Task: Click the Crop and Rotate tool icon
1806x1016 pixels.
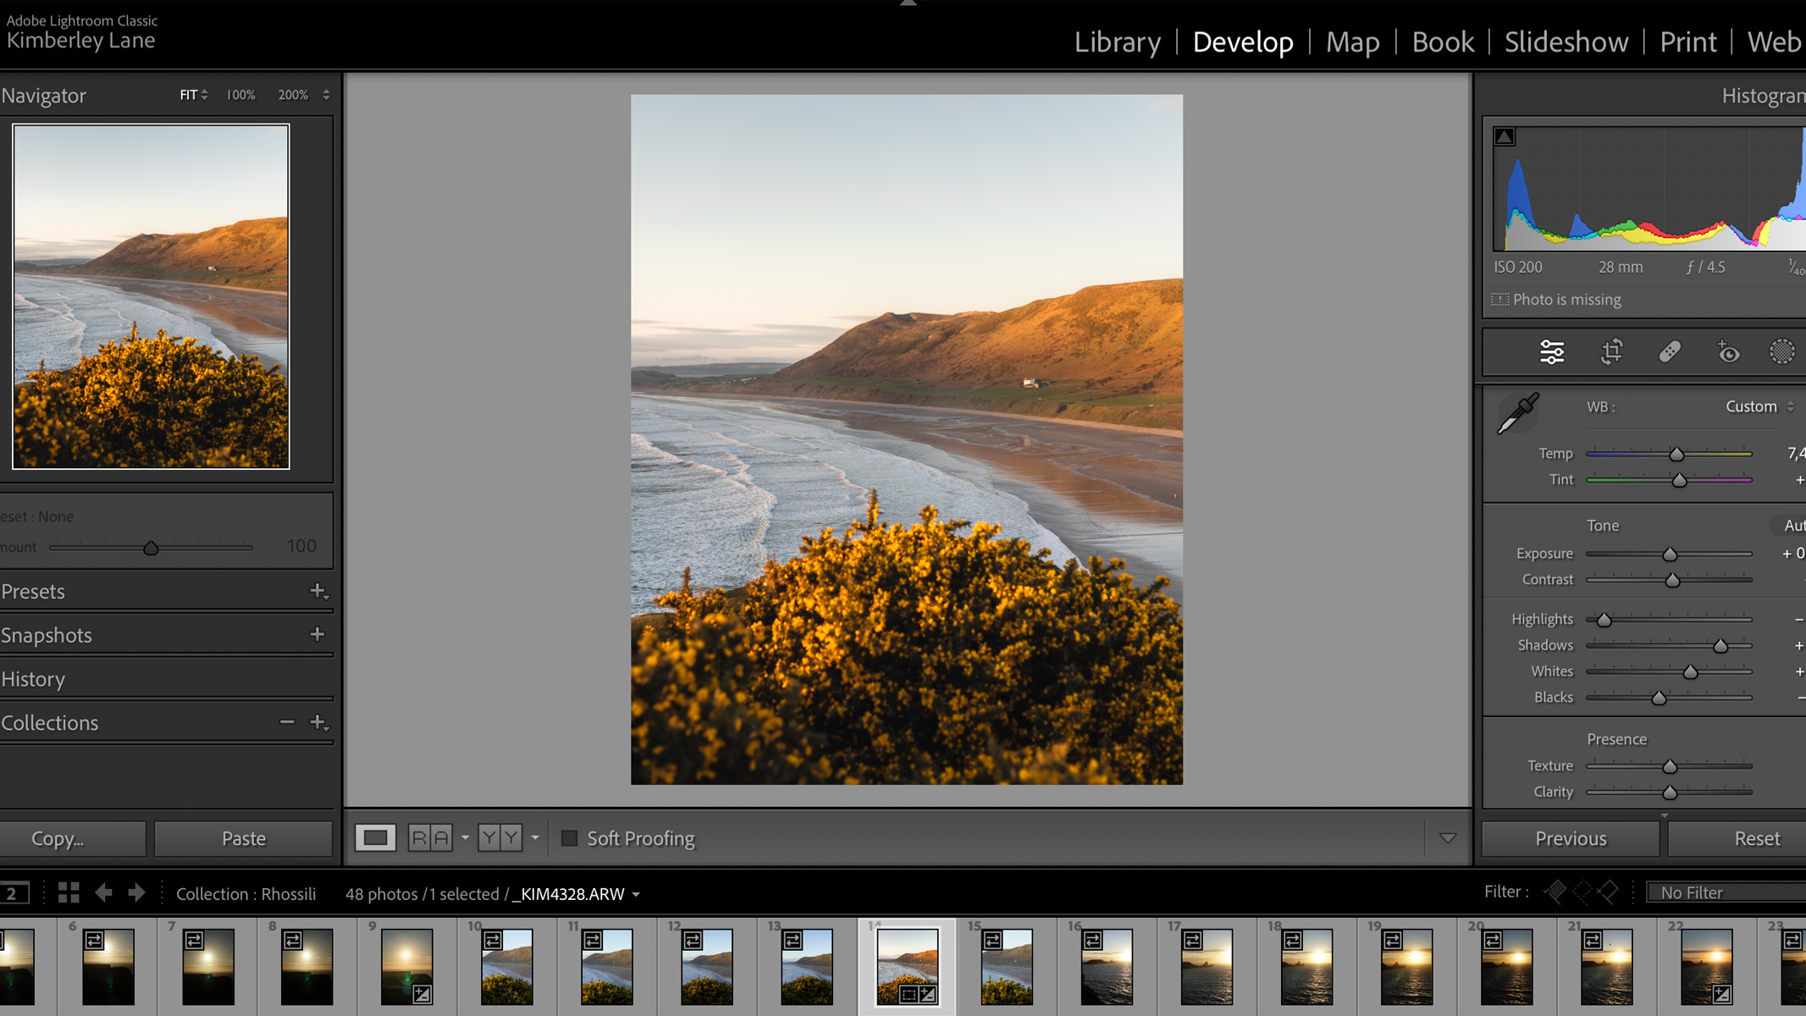Action: [1610, 351]
